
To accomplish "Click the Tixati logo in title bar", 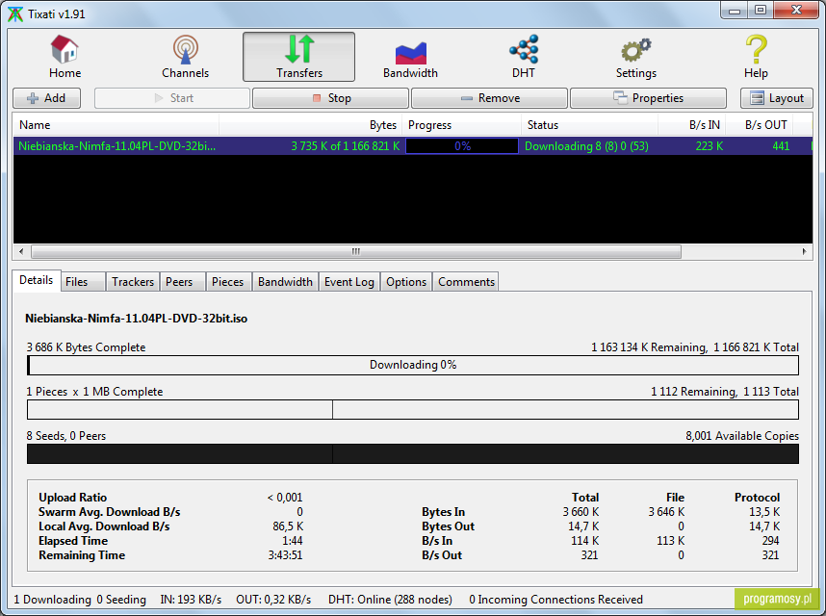I will (15, 14).
